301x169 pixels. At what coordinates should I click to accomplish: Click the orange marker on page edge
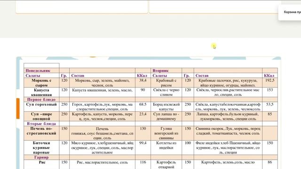18,108
